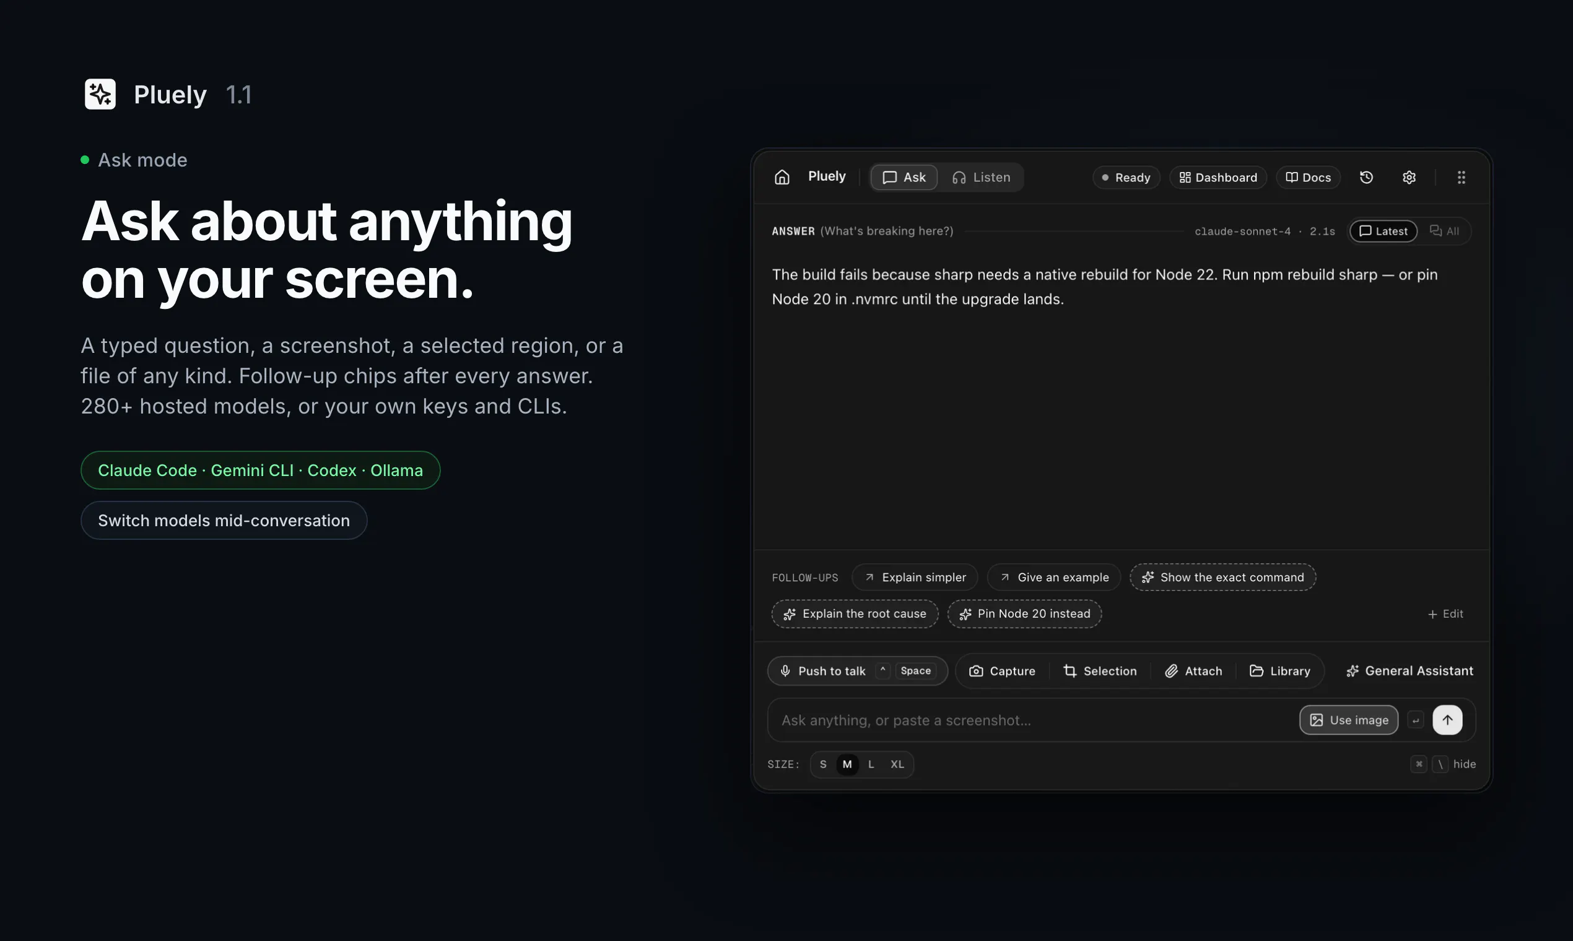Open settings via the gear icon

1410,178
